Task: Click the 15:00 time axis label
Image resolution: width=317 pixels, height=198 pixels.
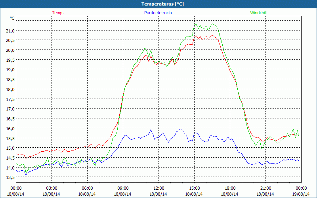Action: point(194,188)
